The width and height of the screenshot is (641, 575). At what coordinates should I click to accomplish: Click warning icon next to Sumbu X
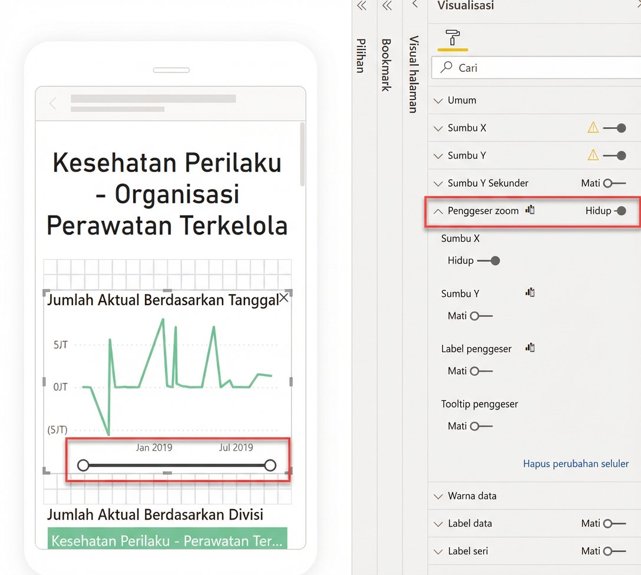point(593,127)
